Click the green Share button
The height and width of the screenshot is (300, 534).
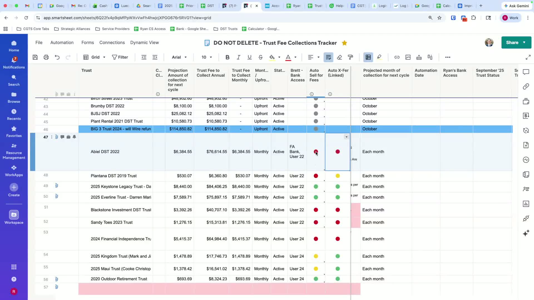click(x=512, y=42)
